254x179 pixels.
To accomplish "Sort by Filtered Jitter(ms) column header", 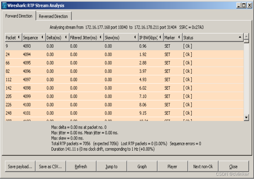I will point(86,37).
